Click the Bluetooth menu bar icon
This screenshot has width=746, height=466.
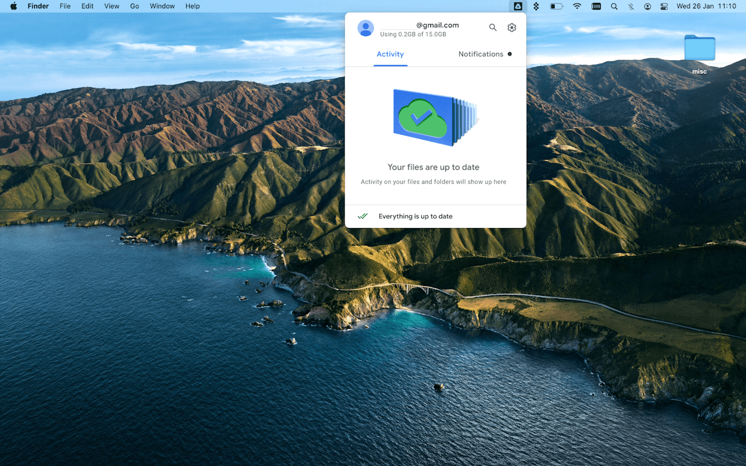click(631, 6)
